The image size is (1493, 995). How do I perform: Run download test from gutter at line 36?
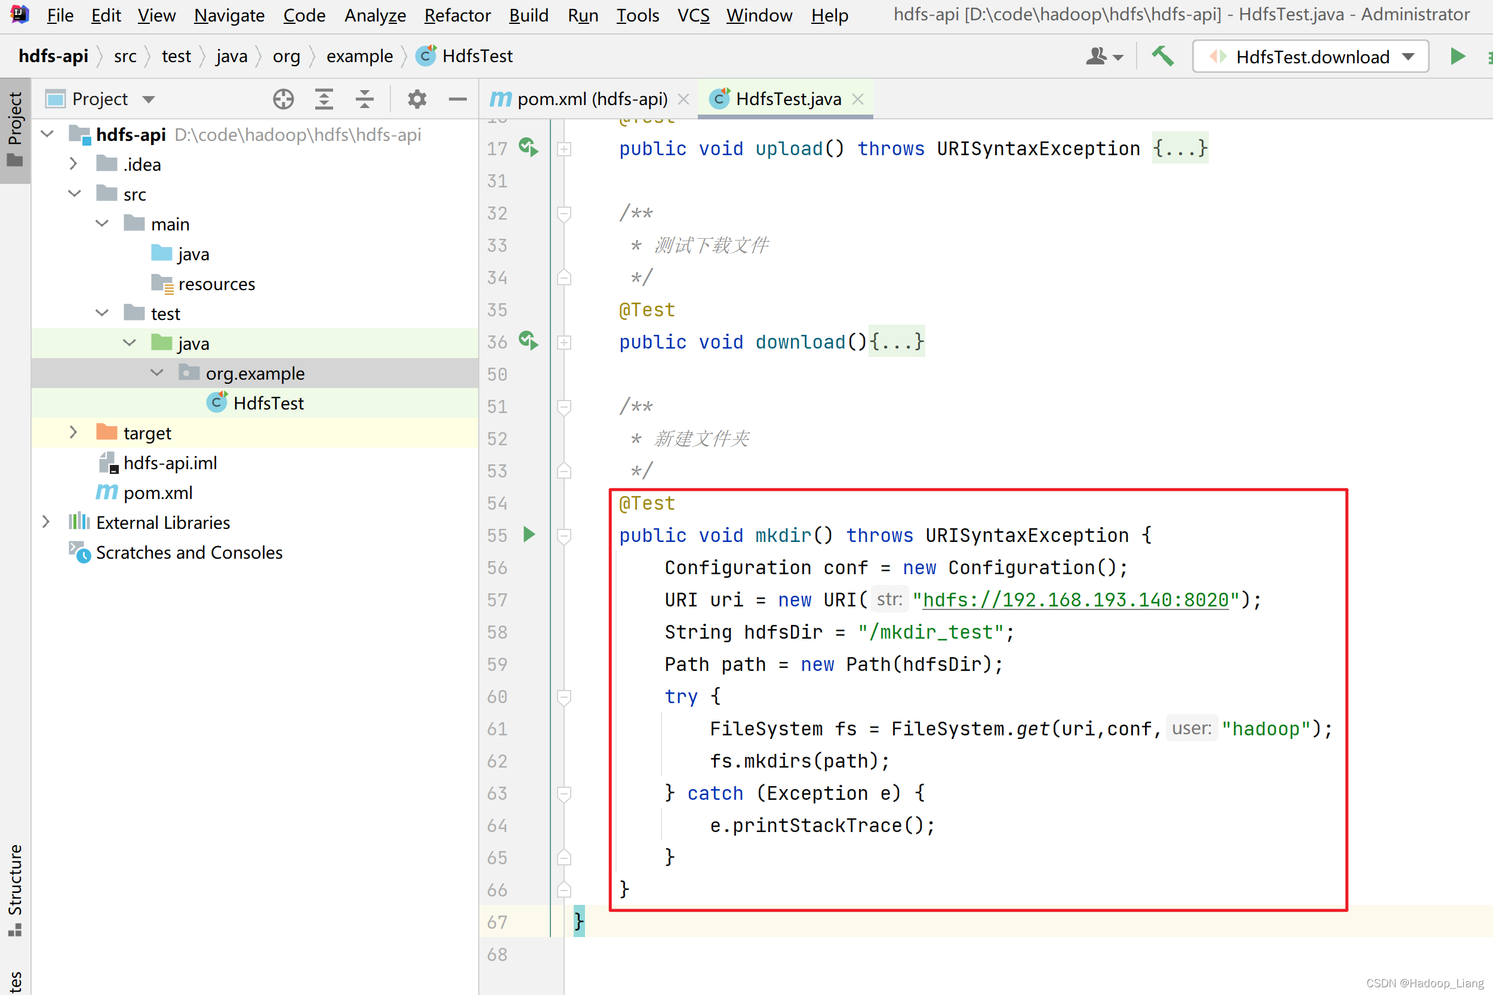pyautogui.click(x=528, y=341)
